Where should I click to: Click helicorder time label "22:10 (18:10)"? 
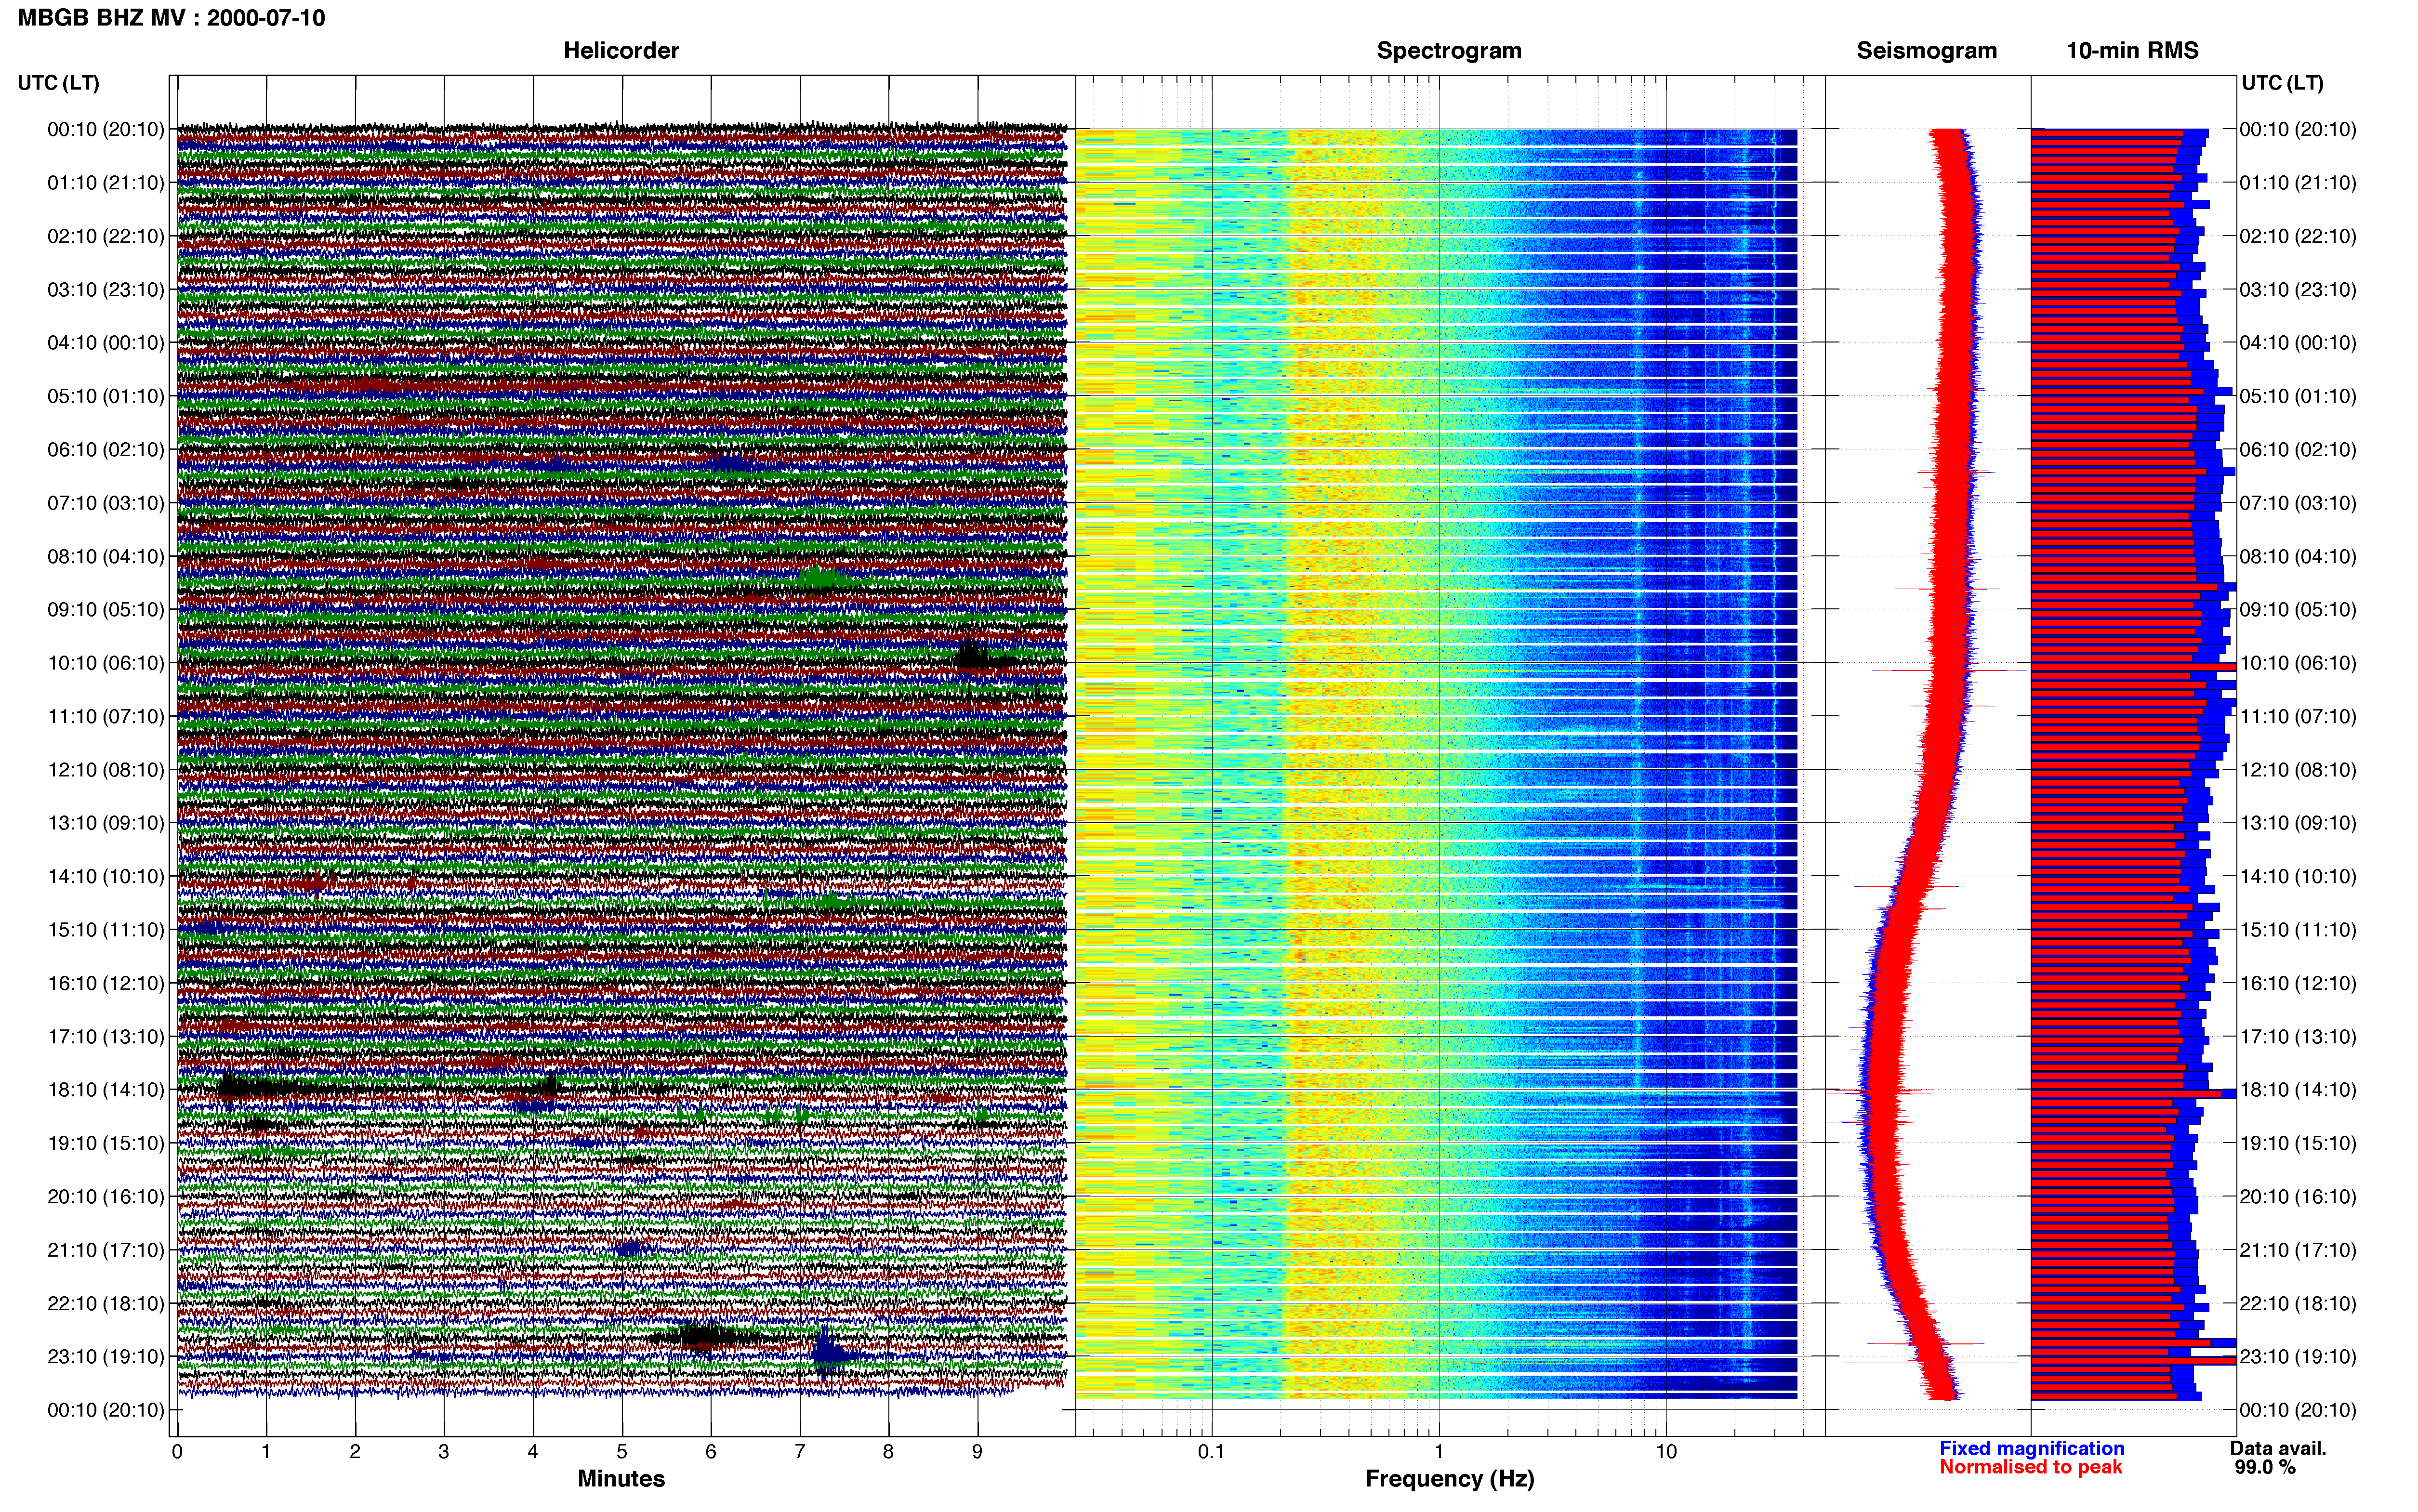(106, 1303)
